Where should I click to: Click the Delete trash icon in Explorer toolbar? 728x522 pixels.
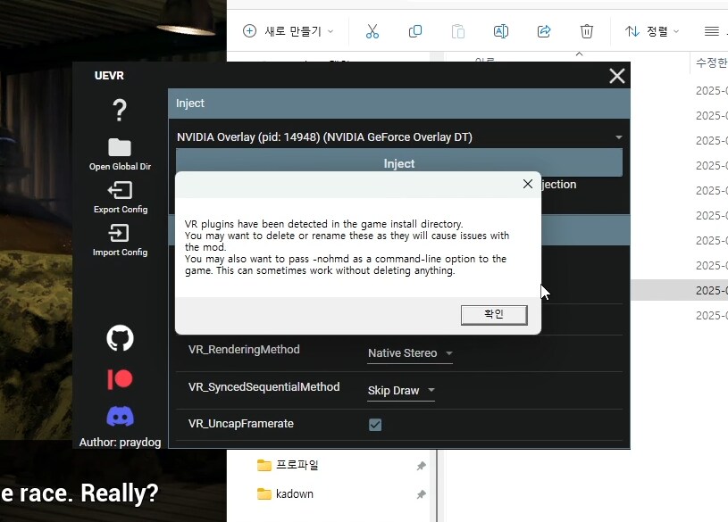click(x=587, y=30)
